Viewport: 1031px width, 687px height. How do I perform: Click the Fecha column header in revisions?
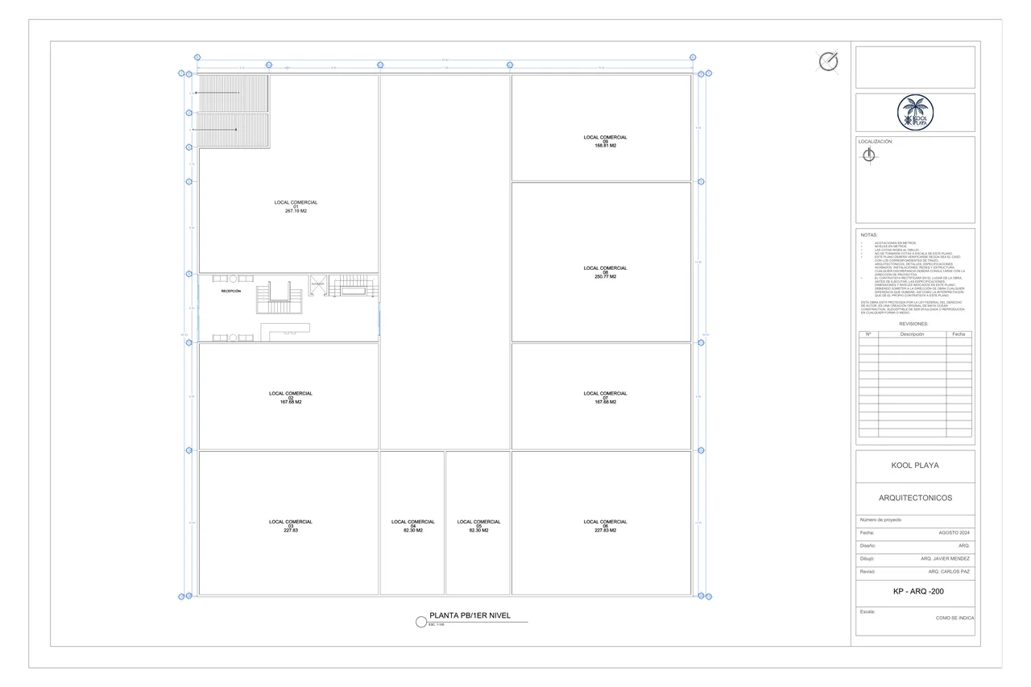tap(959, 333)
